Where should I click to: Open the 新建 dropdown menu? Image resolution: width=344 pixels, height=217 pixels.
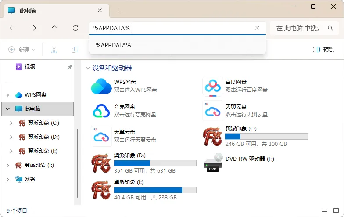21,50
